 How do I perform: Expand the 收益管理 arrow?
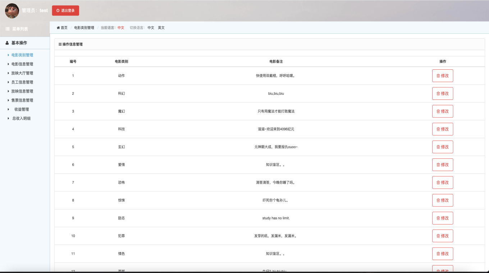pos(8,109)
